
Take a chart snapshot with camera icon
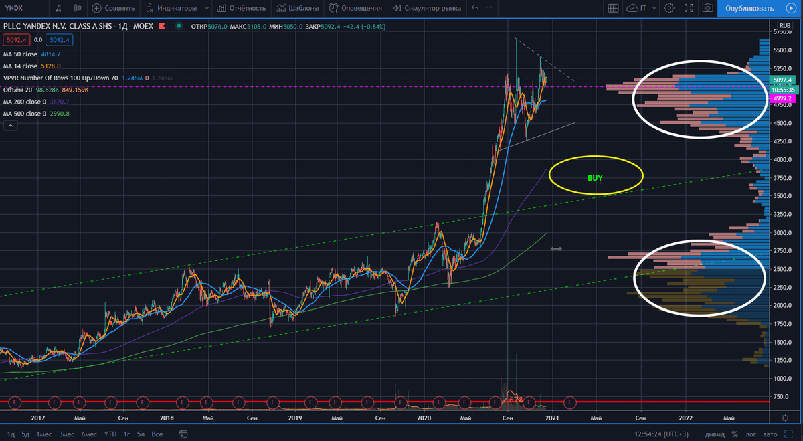tap(707, 9)
